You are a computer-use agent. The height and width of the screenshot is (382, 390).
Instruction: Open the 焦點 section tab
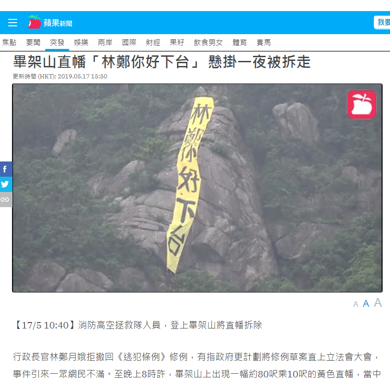(9, 42)
